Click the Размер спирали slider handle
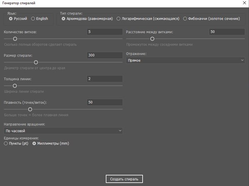The height and width of the screenshot is (186, 249). [36, 62]
